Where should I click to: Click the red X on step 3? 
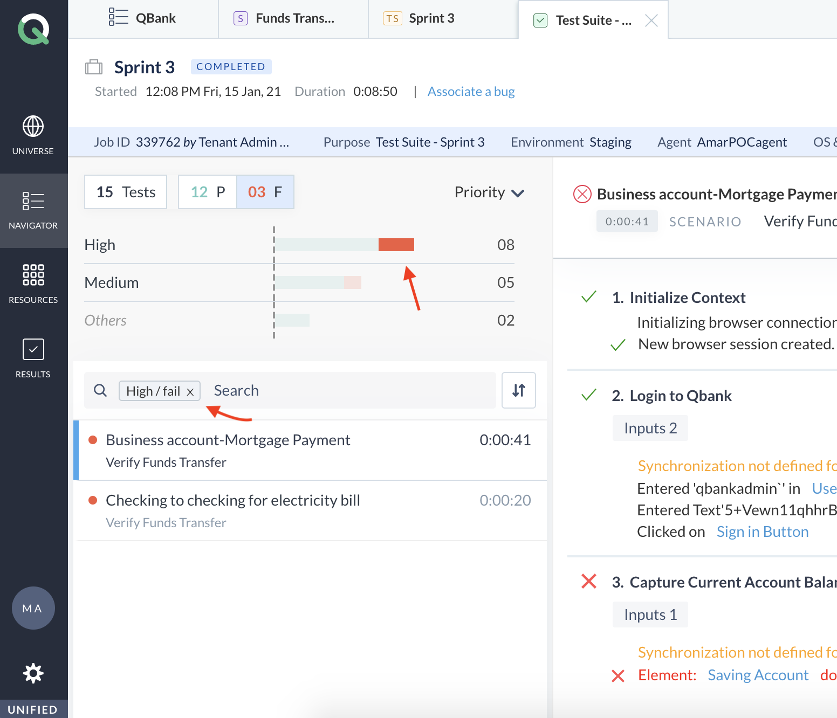(x=589, y=581)
